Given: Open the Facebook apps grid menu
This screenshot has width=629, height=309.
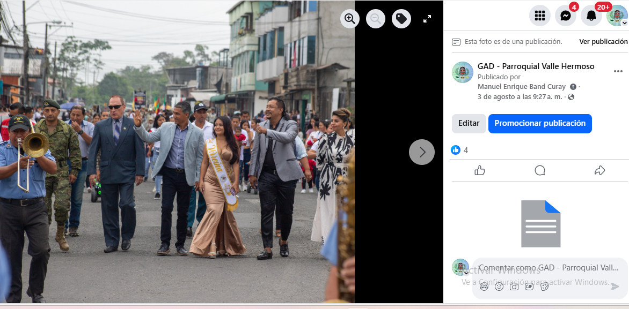Looking at the screenshot, I should point(540,16).
